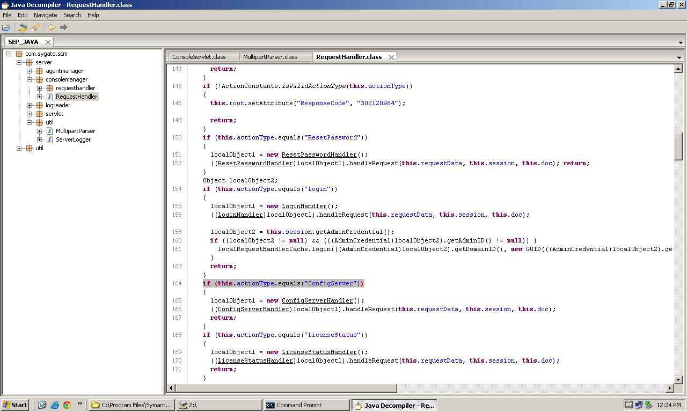687x412 pixels.
Task: Collapse the com.sygate.scm tree node
Action: click(x=9, y=54)
